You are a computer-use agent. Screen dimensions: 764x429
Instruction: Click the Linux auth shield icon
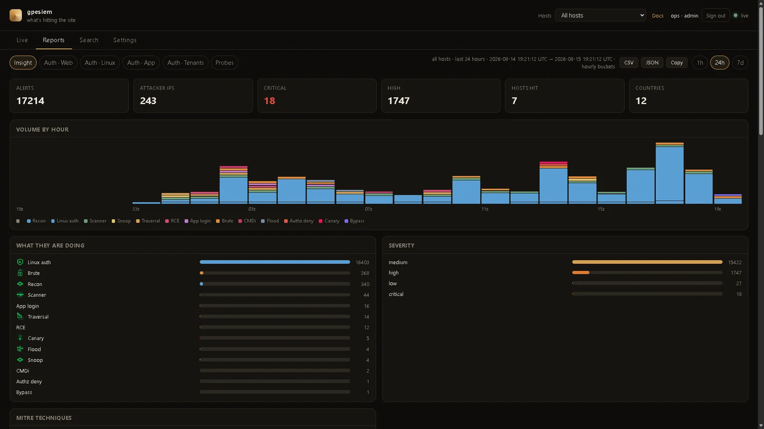pos(20,262)
